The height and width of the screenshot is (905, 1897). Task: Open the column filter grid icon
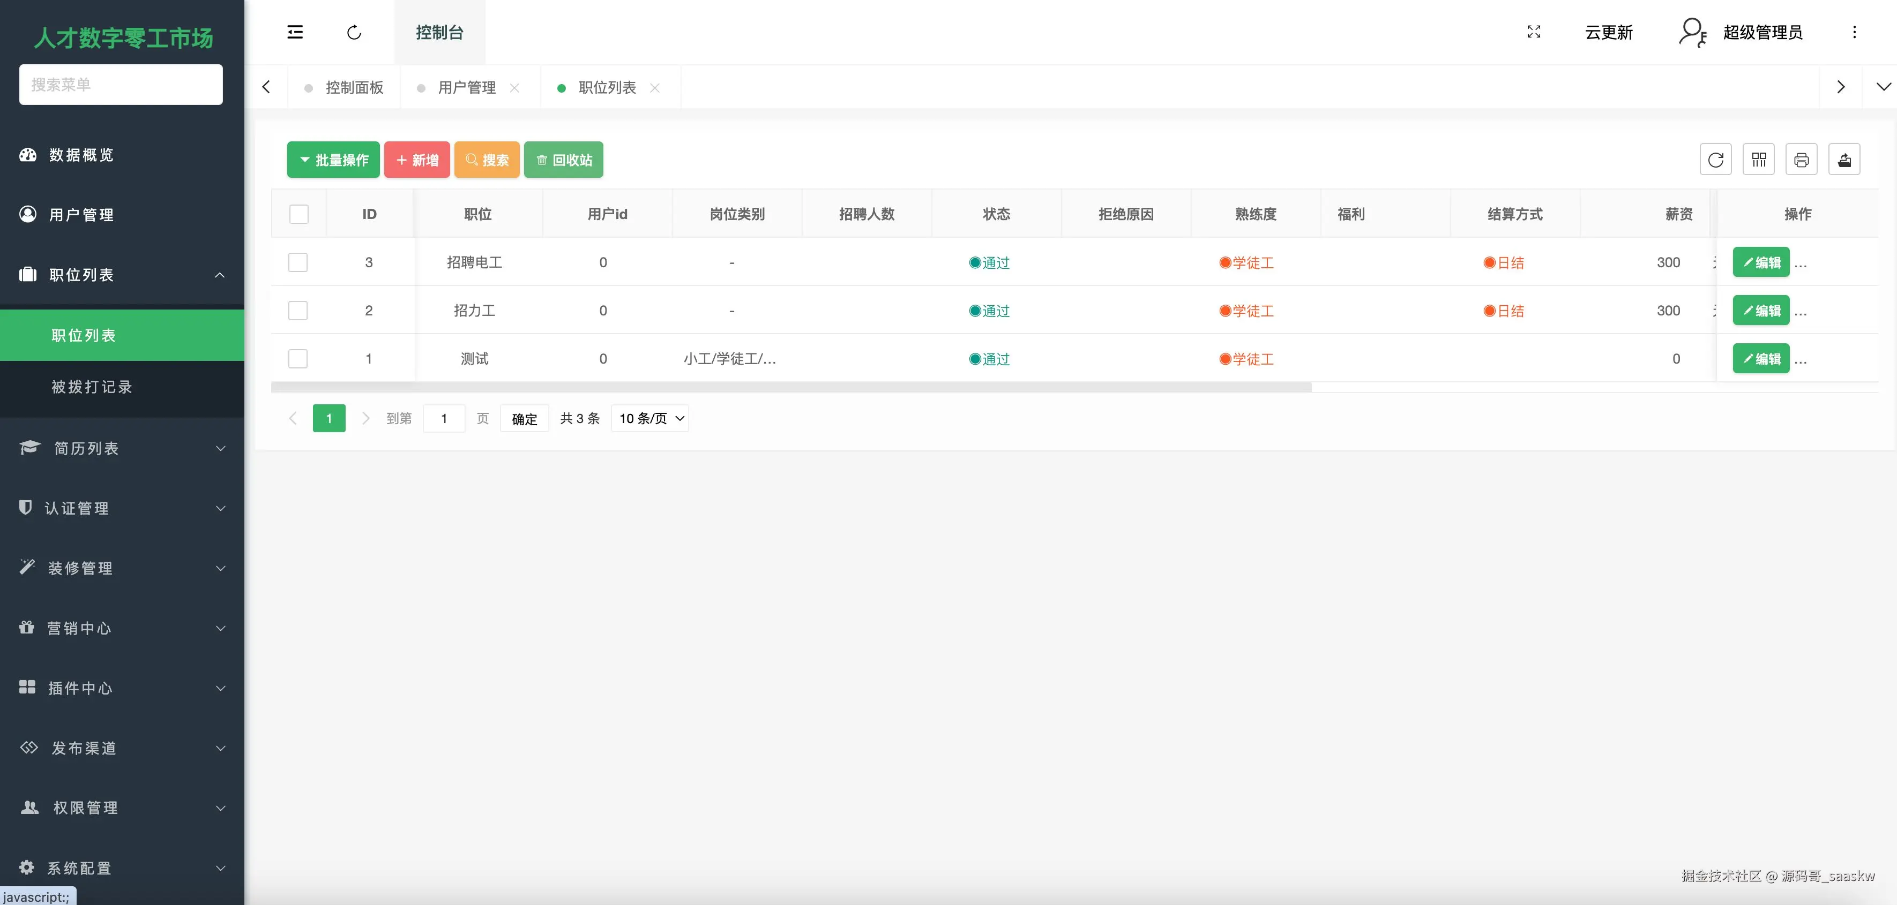[1759, 160]
